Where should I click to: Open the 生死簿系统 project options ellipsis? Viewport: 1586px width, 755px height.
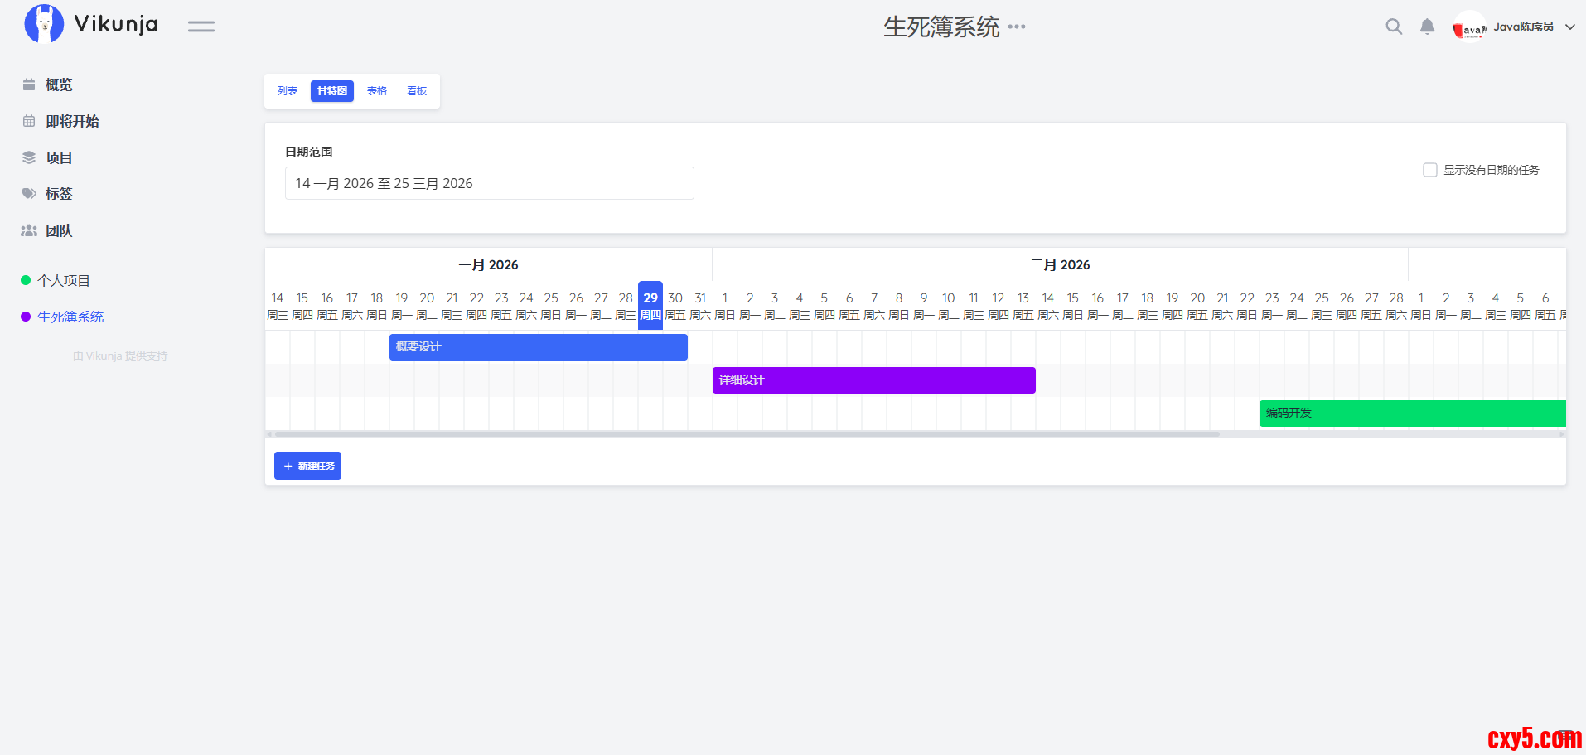(x=1017, y=27)
